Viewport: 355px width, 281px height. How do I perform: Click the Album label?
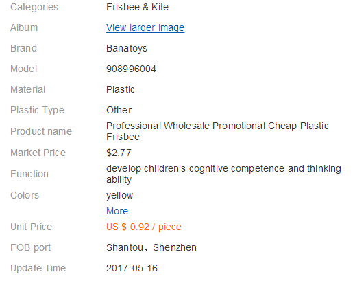[24, 27]
